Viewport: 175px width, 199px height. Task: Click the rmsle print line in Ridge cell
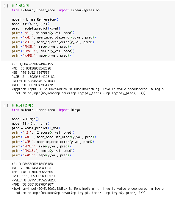pos(43,151)
